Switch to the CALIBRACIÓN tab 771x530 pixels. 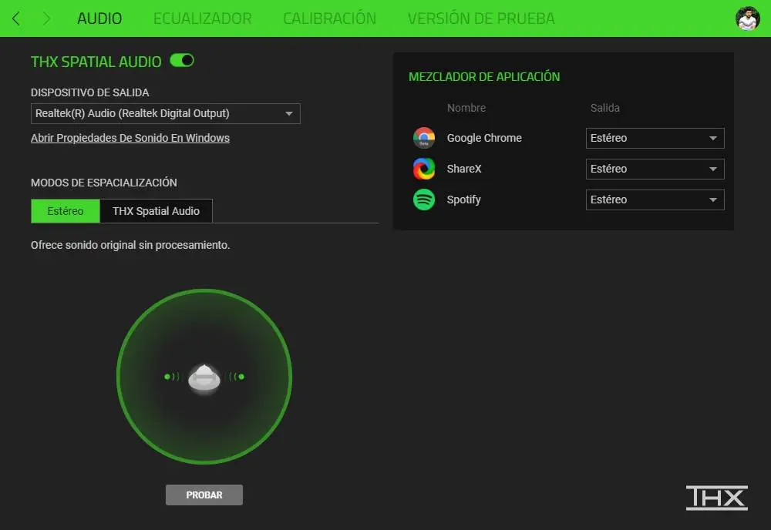coord(329,18)
